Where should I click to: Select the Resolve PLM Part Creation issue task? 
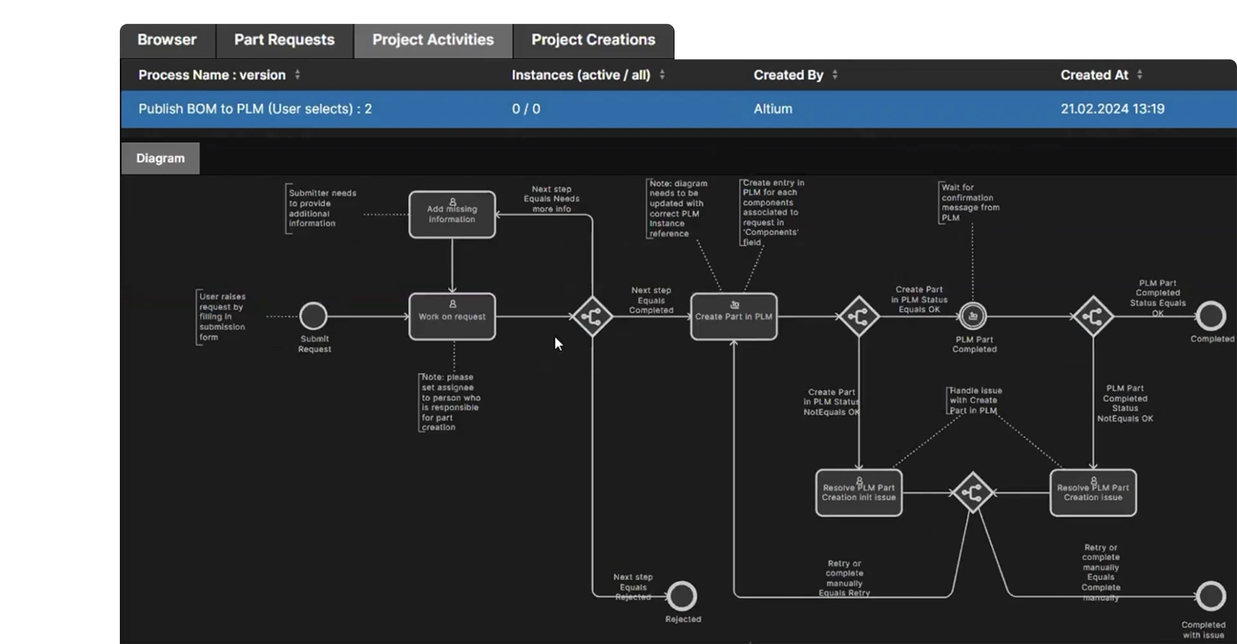(1093, 493)
